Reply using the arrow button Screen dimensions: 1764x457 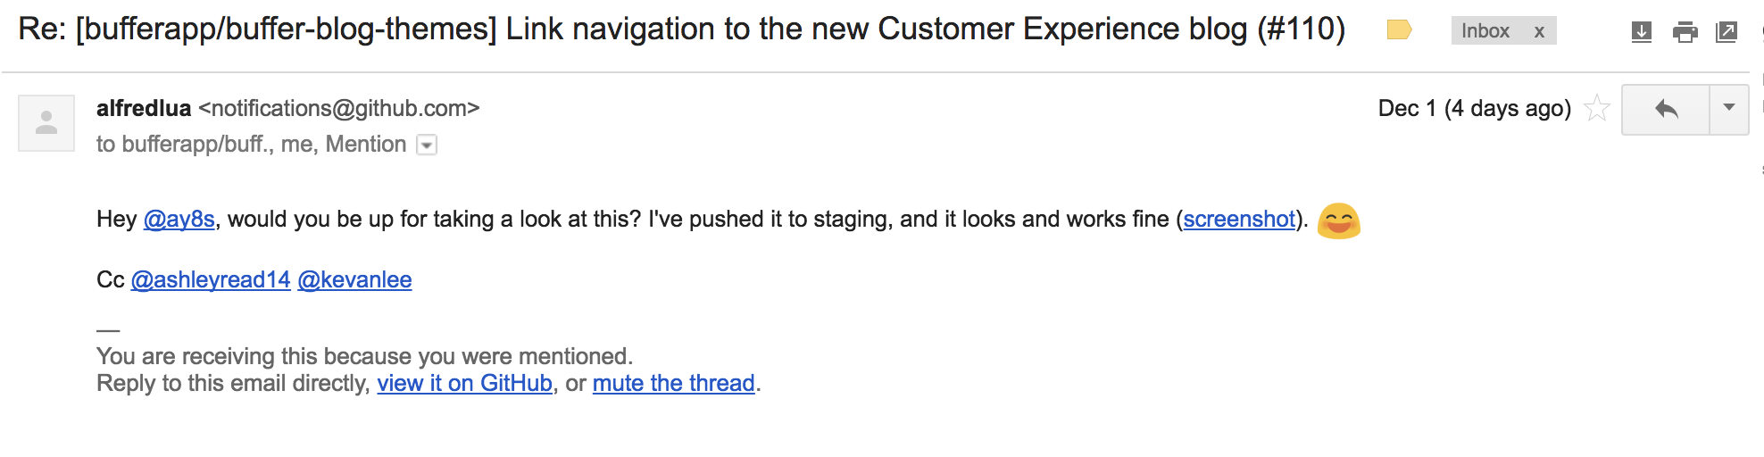point(1666,109)
